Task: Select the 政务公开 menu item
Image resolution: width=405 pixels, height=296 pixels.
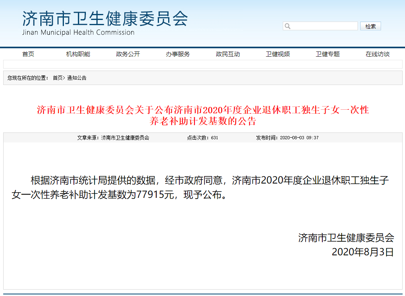Action: pos(128,54)
